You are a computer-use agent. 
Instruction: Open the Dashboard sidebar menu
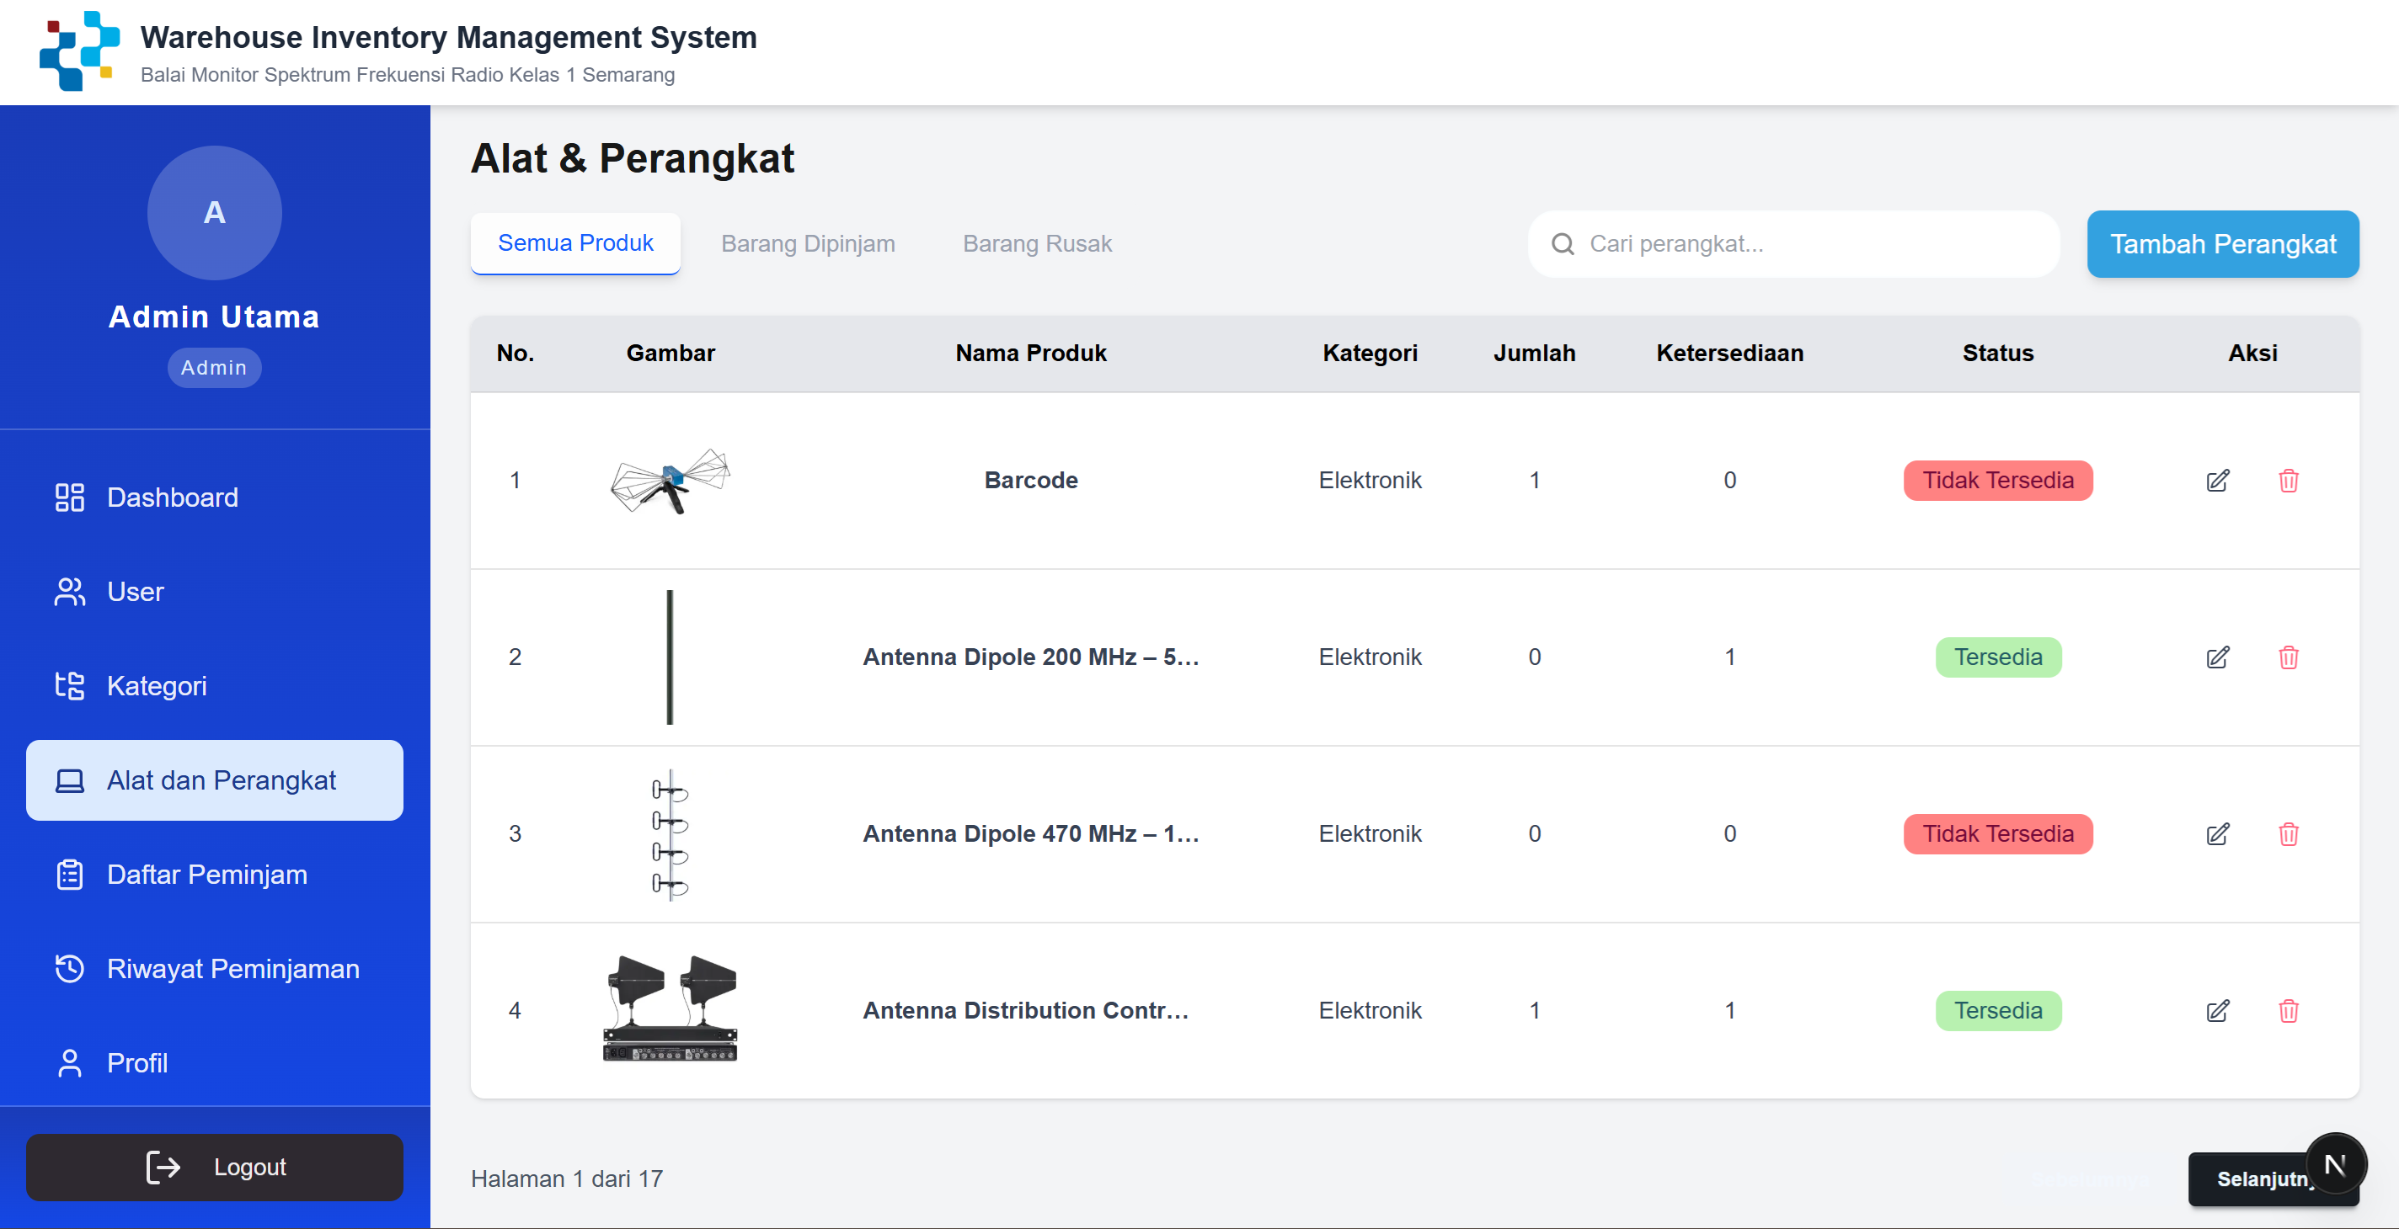click(173, 497)
